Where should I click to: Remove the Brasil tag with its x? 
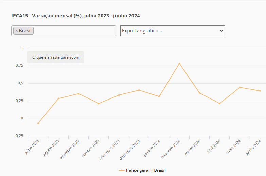point(16,31)
